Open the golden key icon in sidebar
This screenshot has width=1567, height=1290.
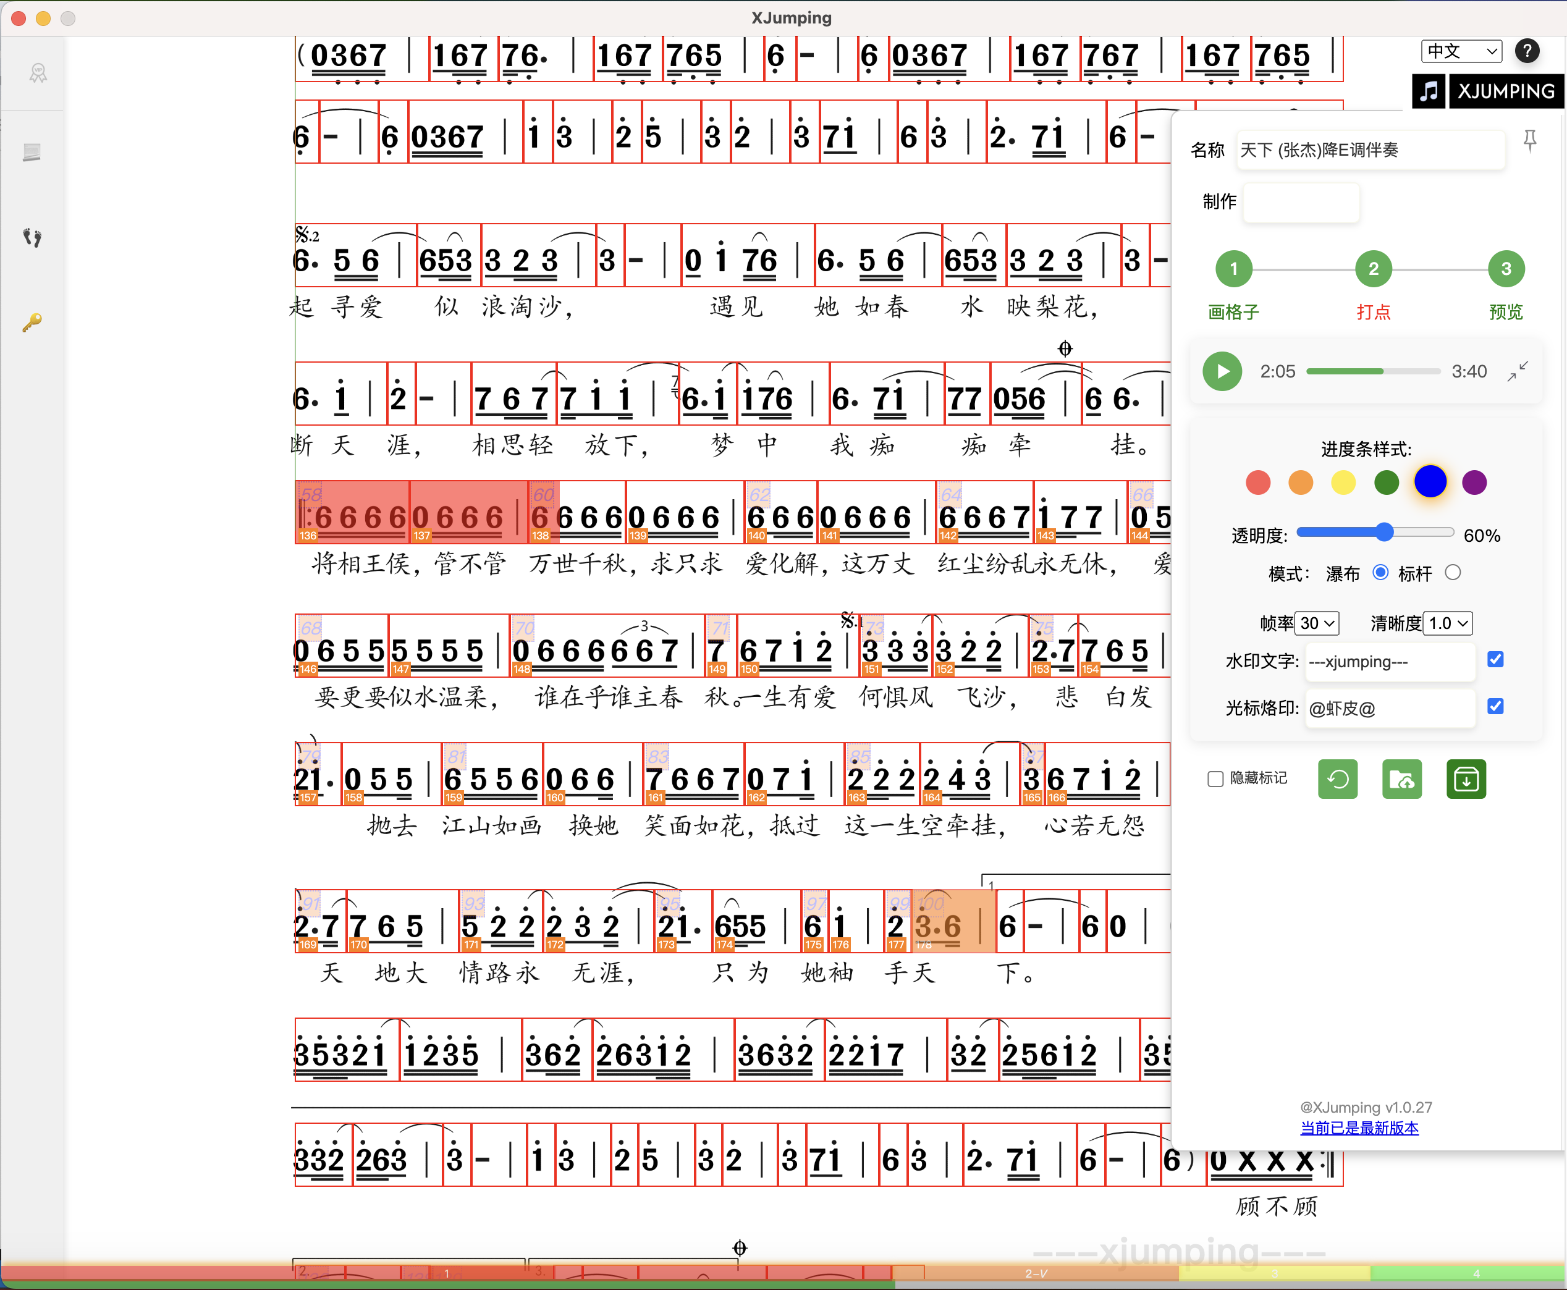coord(32,322)
